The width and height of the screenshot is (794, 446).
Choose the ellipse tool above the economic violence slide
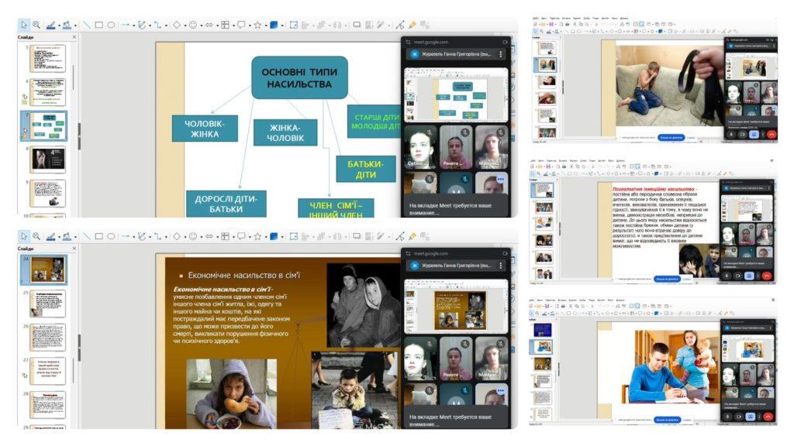point(111,237)
